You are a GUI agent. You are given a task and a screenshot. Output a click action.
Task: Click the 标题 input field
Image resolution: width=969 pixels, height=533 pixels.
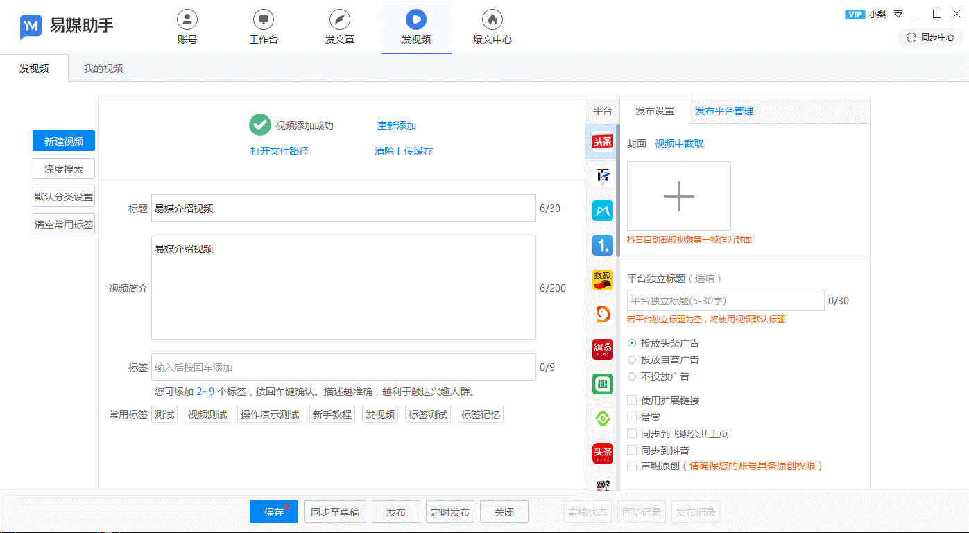point(343,208)
